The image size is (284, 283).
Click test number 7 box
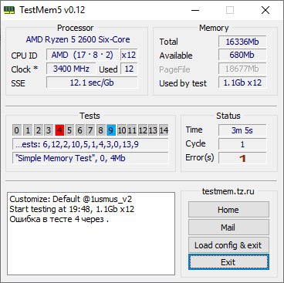point(90,130)
